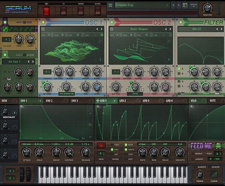
Task: Toggle LFO BPM sync checkbox
Action: 126,145
